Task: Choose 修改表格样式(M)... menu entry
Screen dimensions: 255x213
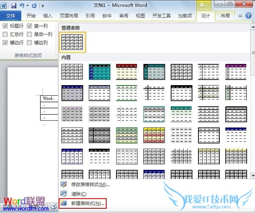Action: click(90, 185)
